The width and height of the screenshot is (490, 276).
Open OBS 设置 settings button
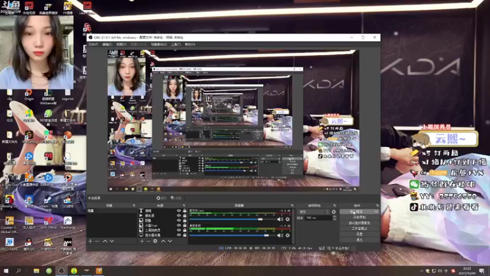(x=360, y=234)
